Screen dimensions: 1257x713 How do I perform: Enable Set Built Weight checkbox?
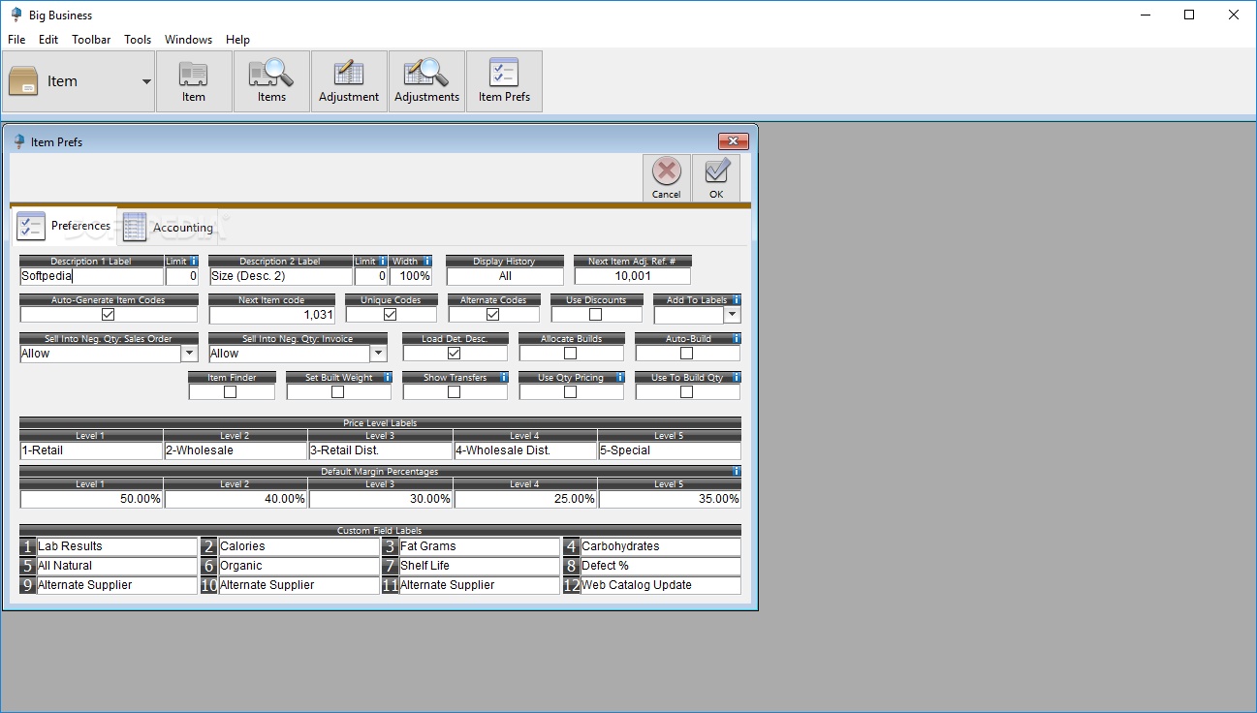coord(337,392)
